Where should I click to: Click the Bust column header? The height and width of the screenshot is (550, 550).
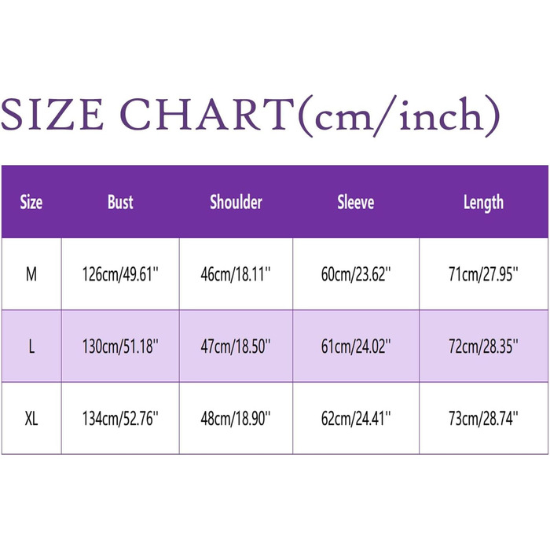(120, 202)
